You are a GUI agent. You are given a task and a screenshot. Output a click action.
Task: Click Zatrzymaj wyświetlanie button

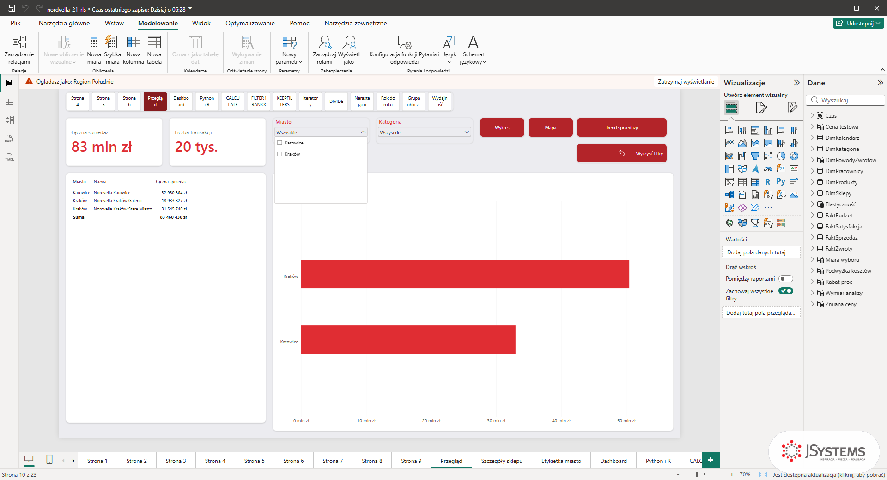686,82
